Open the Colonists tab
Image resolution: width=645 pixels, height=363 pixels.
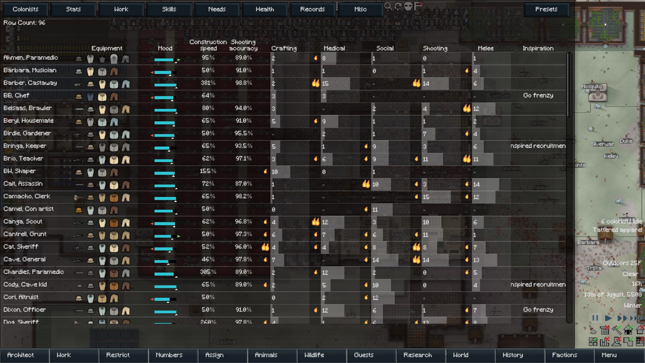coord(26,9)
